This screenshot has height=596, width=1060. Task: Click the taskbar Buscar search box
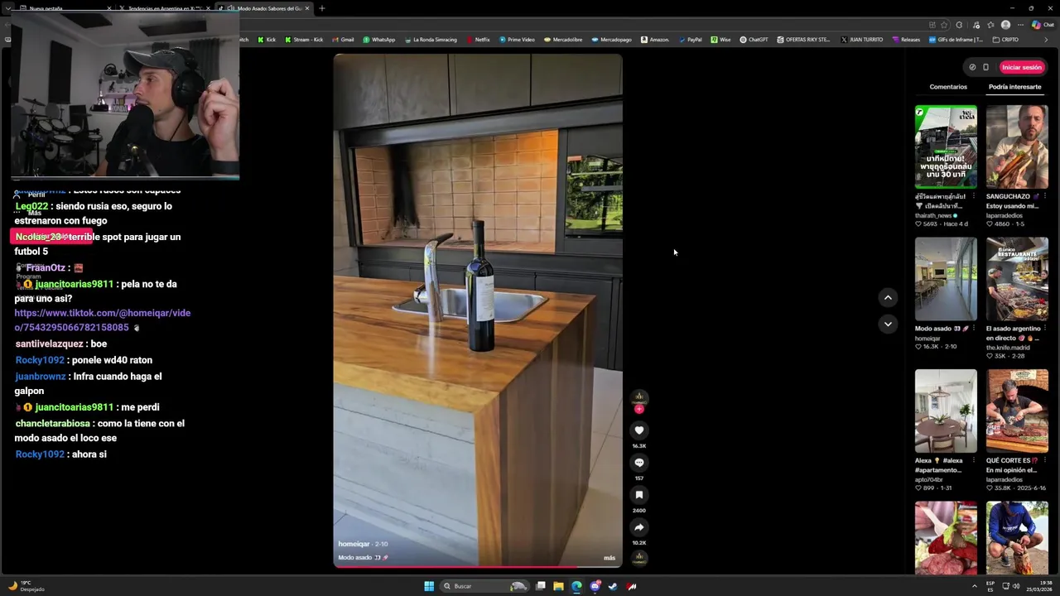484,586
